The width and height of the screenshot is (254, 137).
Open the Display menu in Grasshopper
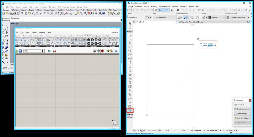(x=34, y=33)
